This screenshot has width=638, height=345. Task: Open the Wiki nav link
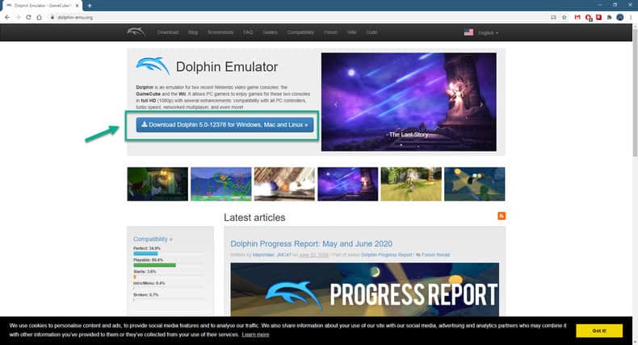[352, 32]
